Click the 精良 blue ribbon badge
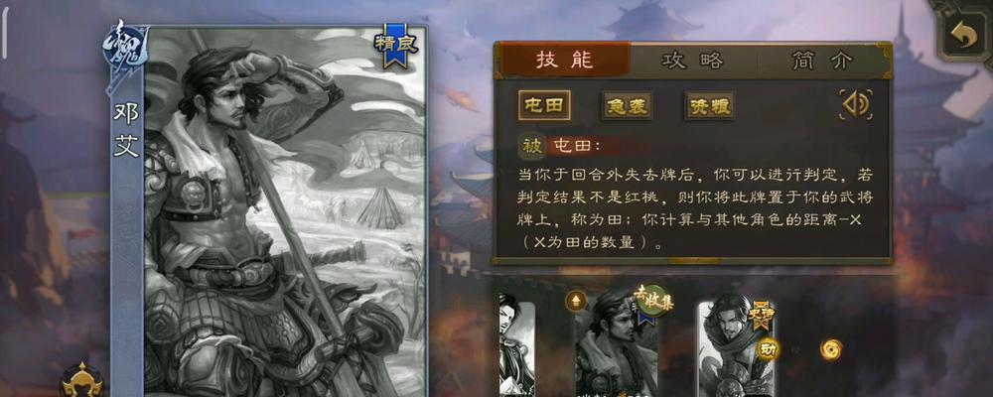 (x=395, y=47)
